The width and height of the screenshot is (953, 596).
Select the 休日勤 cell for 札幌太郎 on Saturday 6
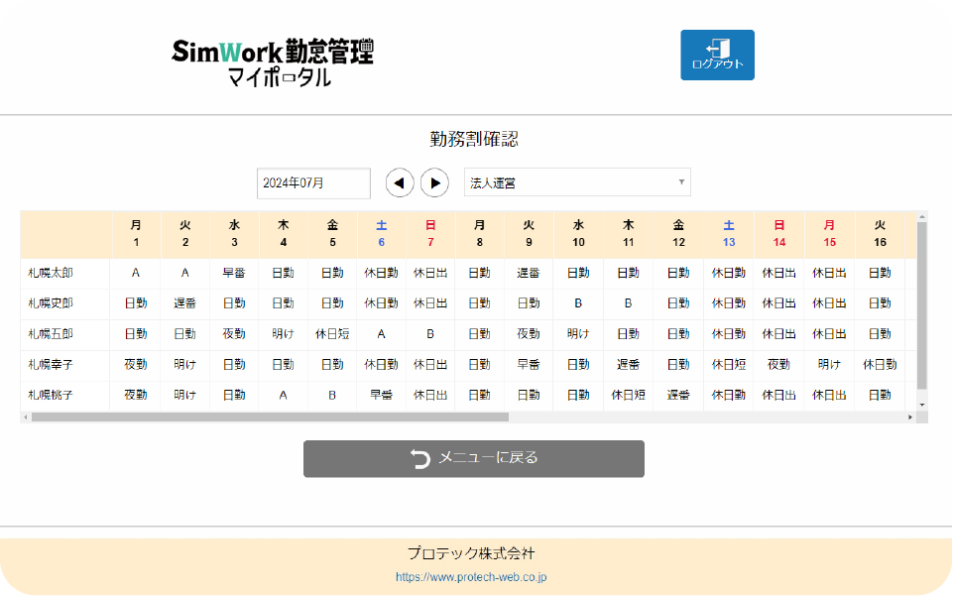click(x=381, y=273)
